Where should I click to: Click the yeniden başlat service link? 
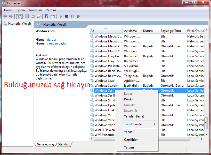click(x=57, y=43)
